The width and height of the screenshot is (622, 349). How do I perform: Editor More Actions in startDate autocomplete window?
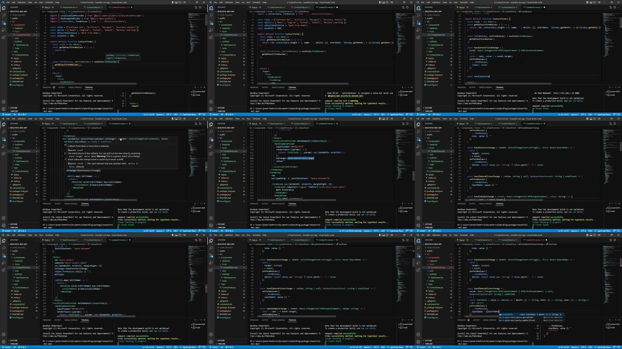click(619, 240)
